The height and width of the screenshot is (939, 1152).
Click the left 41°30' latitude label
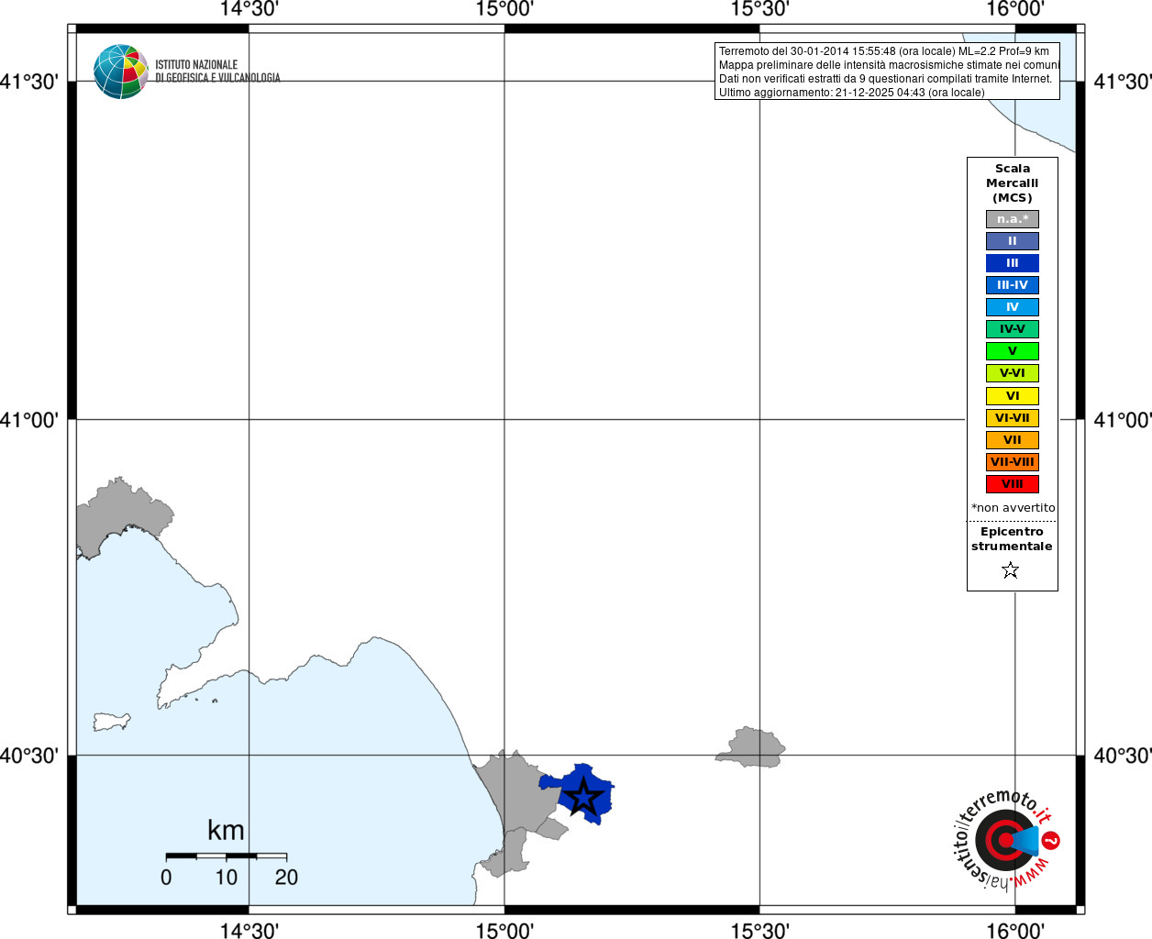(29, 83)
